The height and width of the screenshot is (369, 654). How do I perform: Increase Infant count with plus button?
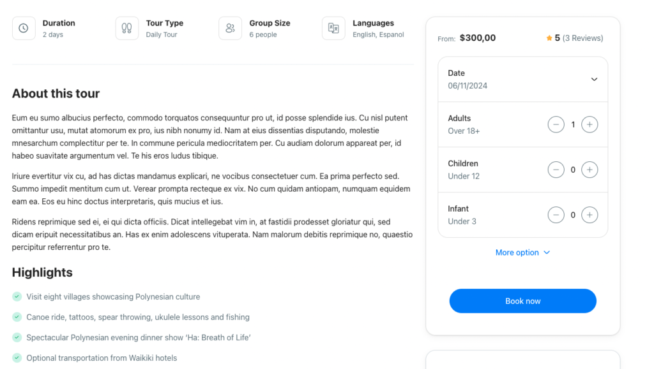(590, 215)
